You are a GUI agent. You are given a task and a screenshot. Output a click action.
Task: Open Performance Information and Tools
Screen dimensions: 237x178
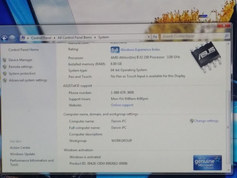(32, 163)
